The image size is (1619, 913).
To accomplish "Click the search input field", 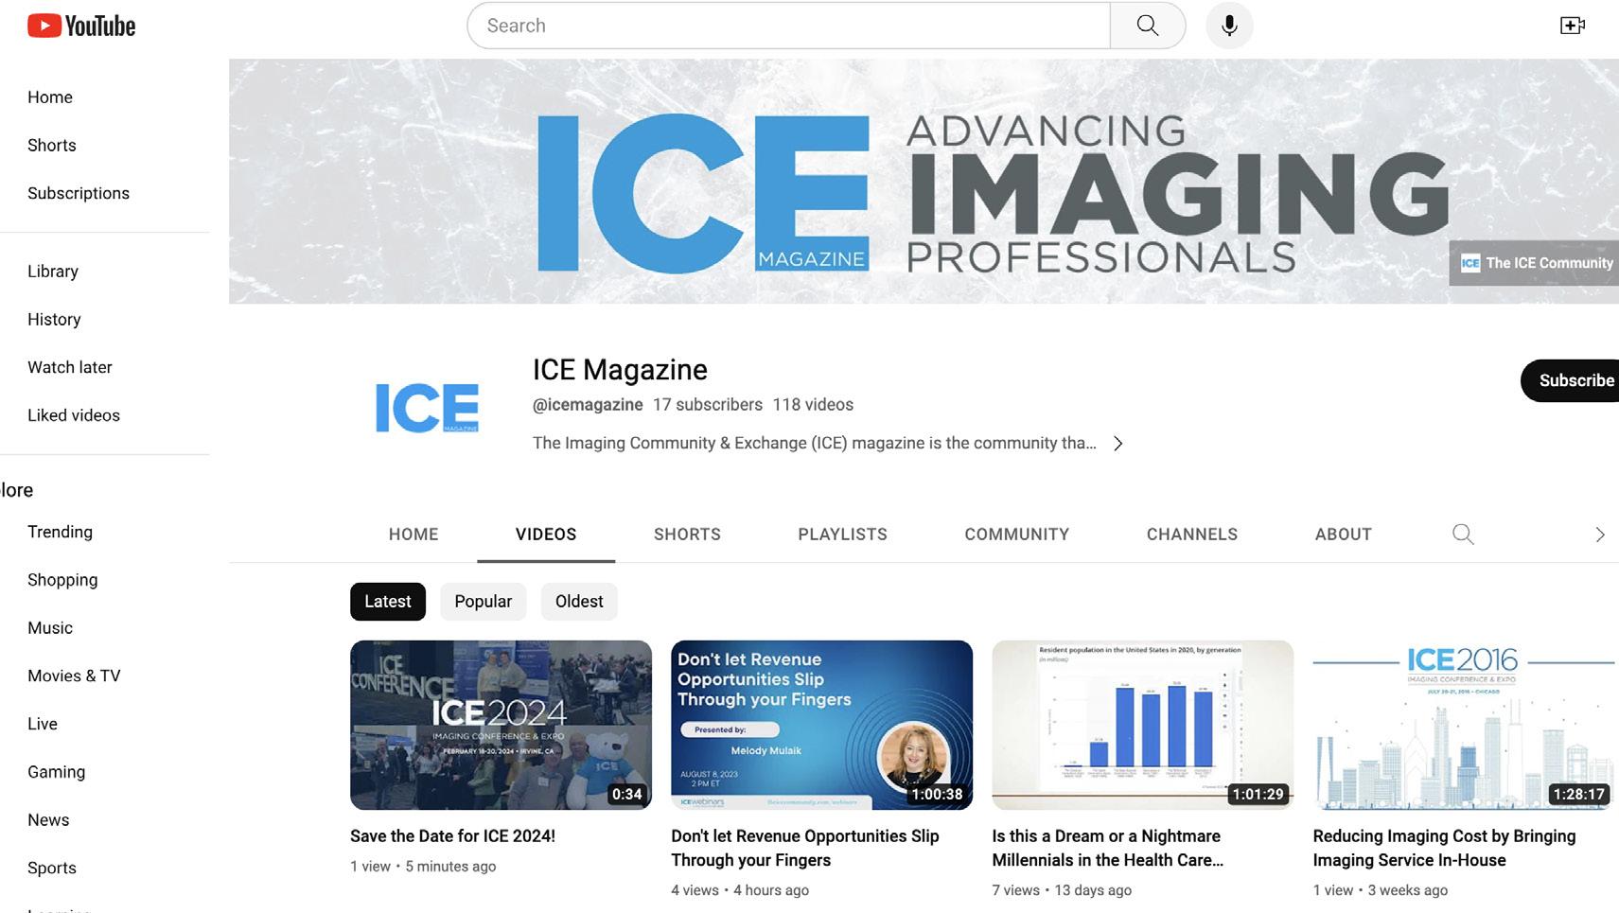I will point(788,26).
